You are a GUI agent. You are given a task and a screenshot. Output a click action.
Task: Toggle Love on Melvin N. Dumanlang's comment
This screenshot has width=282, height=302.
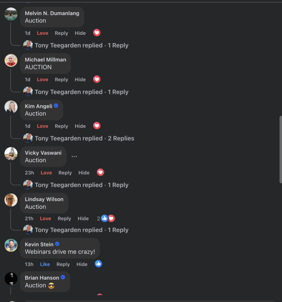42,33
